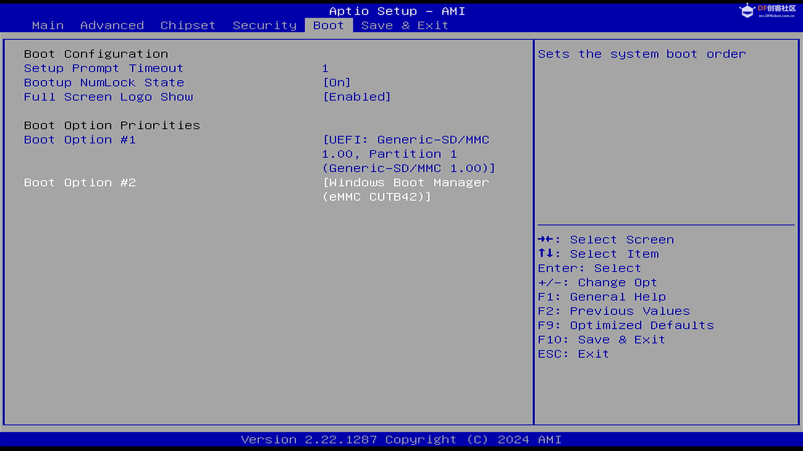Switch to the Advanced tab
Viewport: 803px width, 451px height.
112,25
